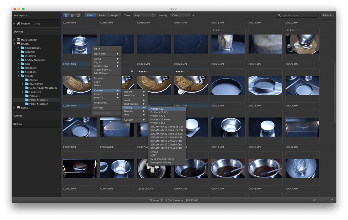Click the Macintosh HD drive icon
The image size is (348, 220).
pos(18,40)
